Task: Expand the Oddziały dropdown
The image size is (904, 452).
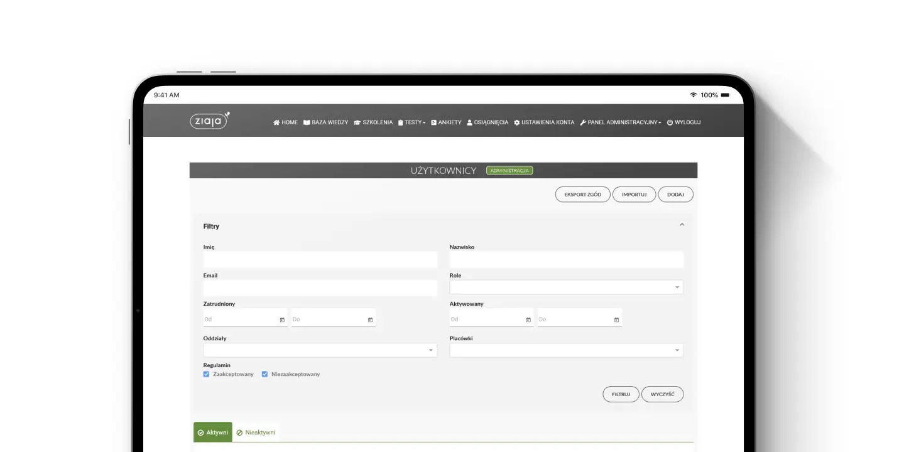Action: (x=430, y=350)
